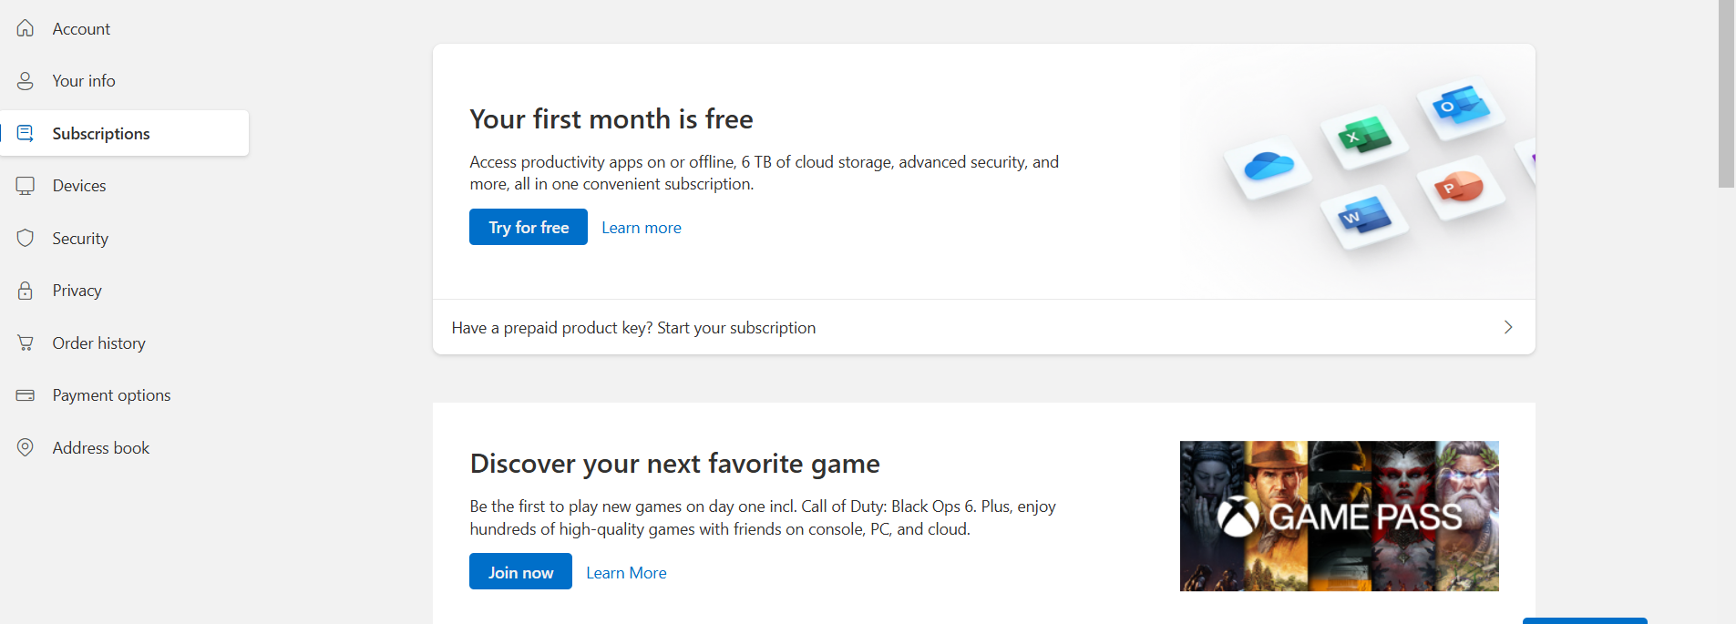The image size is (1736, 624).
Task: Click the Account home icon
Action: [x=26, y=28]
